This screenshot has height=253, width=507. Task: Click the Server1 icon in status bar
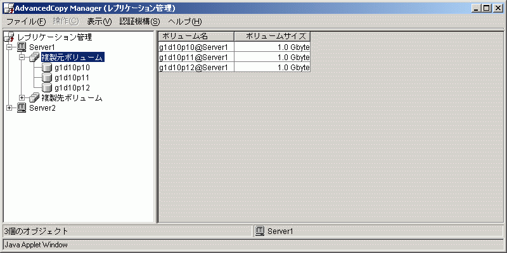(260, 231)
